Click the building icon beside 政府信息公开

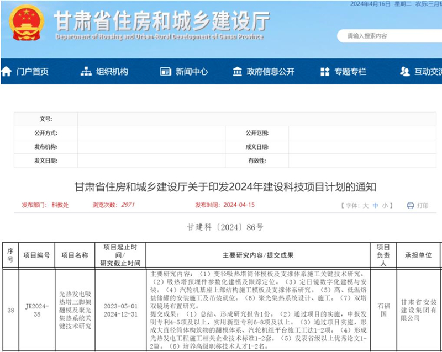pos(237,72)
